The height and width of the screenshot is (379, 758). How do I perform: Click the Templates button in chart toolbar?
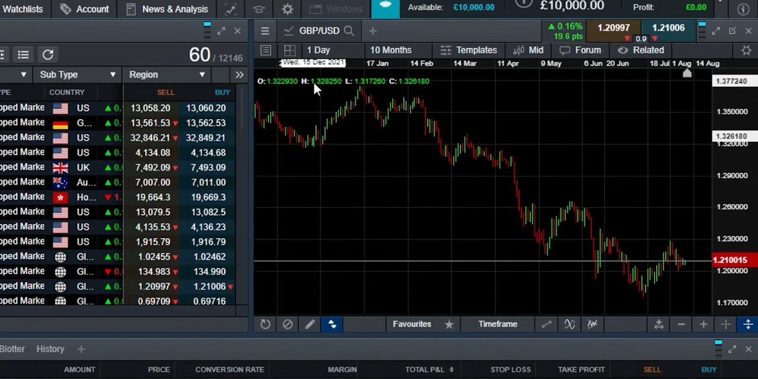point(469,50)
